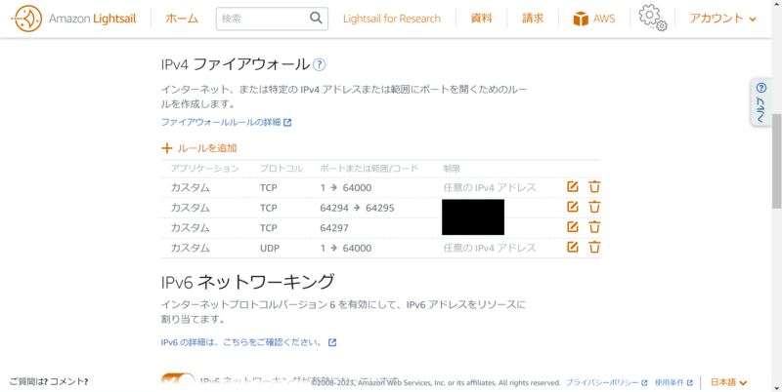Image resolution: width=782 pixels, height=392 pixels.
Task: Click the Amazon Lightsail logo
Action: [x=73, y=19]
